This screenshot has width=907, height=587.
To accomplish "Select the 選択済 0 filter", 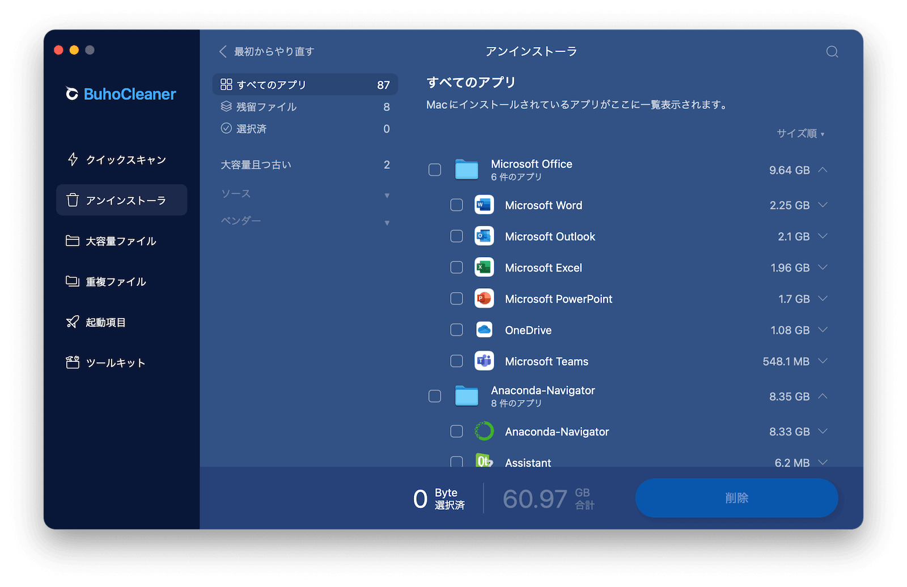I will pyautogui.click(x=305, y=129).
